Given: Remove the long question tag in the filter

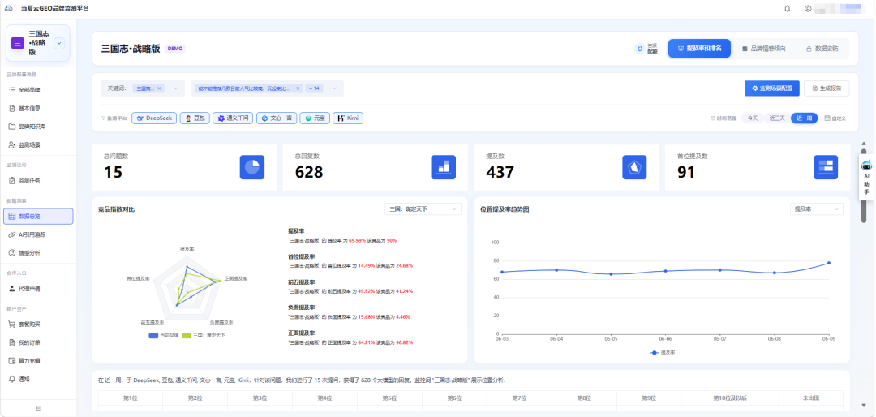Looking at the screenshot, I should tap(298, 88).
